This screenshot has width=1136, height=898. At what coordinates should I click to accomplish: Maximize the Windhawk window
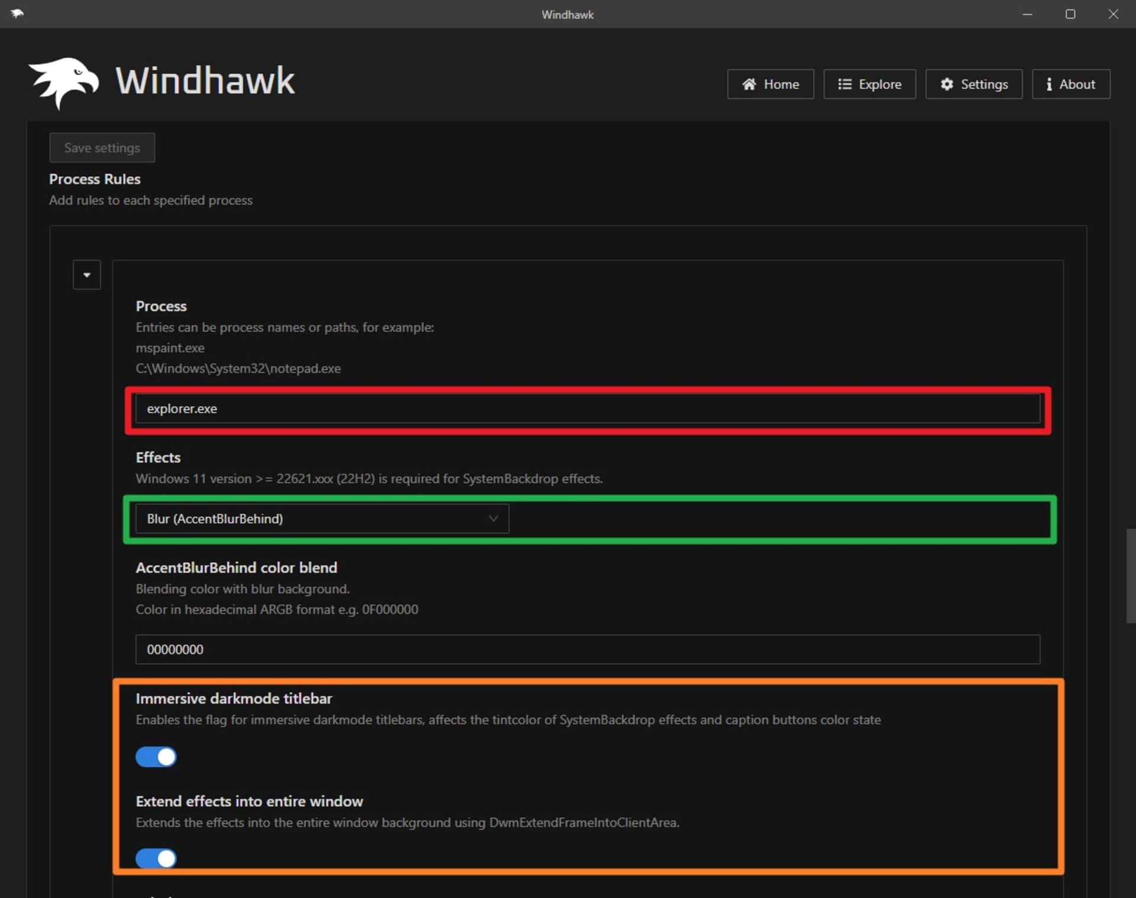coord(1070,14)
